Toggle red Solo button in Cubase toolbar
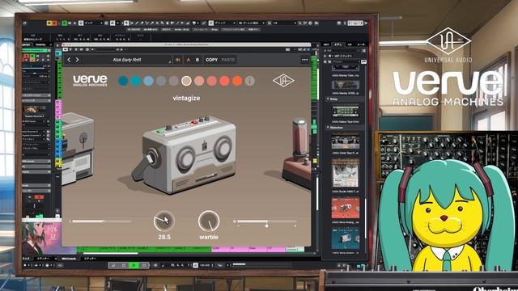Image resolution: width=518 pixels, height=291 pixels. (54, 23)
